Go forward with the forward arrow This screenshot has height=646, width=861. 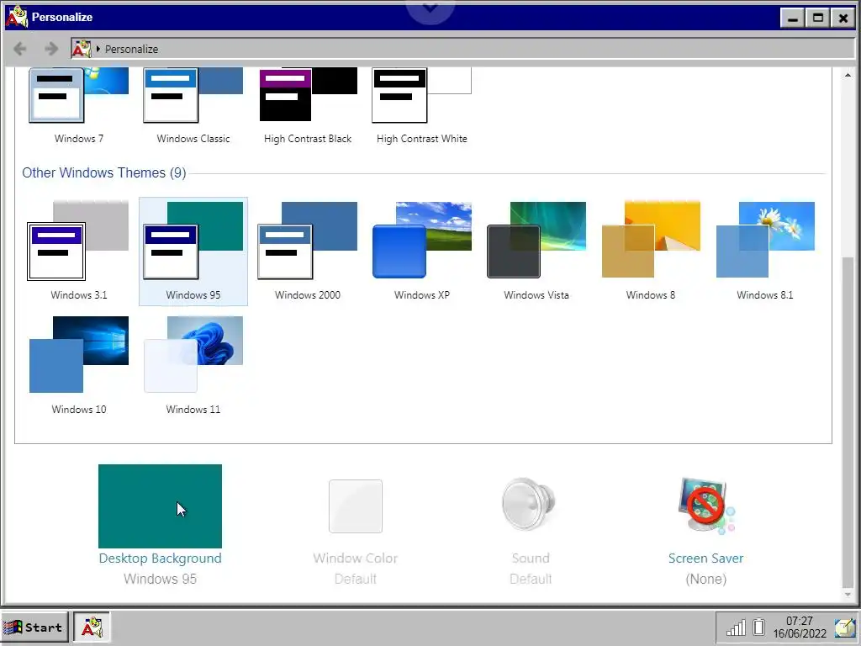coord(51,49)
